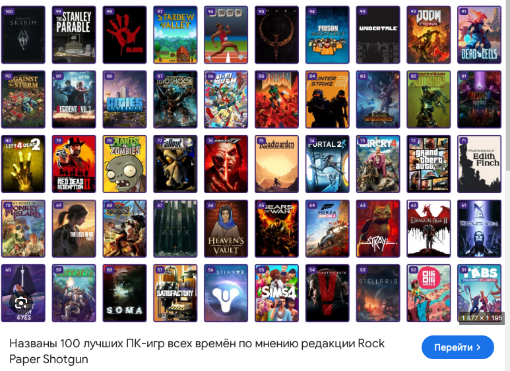
Task: Select The Stanley Parable cover
Action: tap(74, 35)
